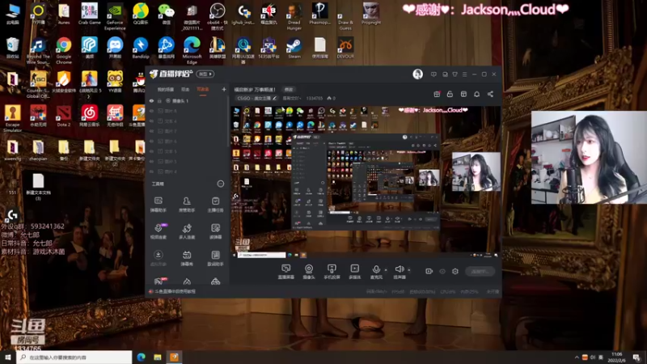
Task: Click the Google Chrome desktop shortcut
Action: tap(64, 50)
